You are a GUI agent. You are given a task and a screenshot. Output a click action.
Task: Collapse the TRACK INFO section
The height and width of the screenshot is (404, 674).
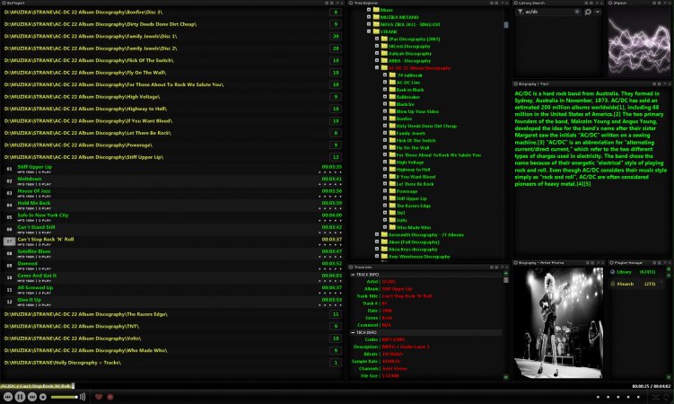click(x=353, y=274)
